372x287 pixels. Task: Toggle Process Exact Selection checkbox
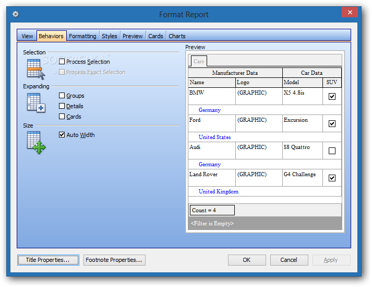click(62, 72)
